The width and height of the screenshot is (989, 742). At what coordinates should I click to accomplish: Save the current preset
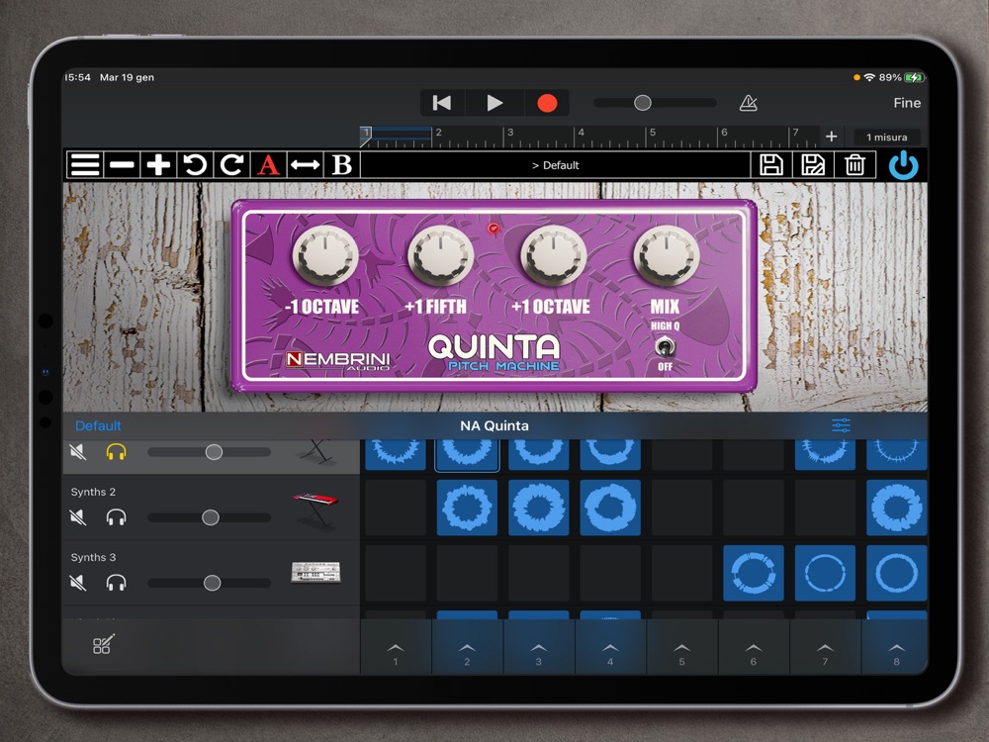coord(770,165)
